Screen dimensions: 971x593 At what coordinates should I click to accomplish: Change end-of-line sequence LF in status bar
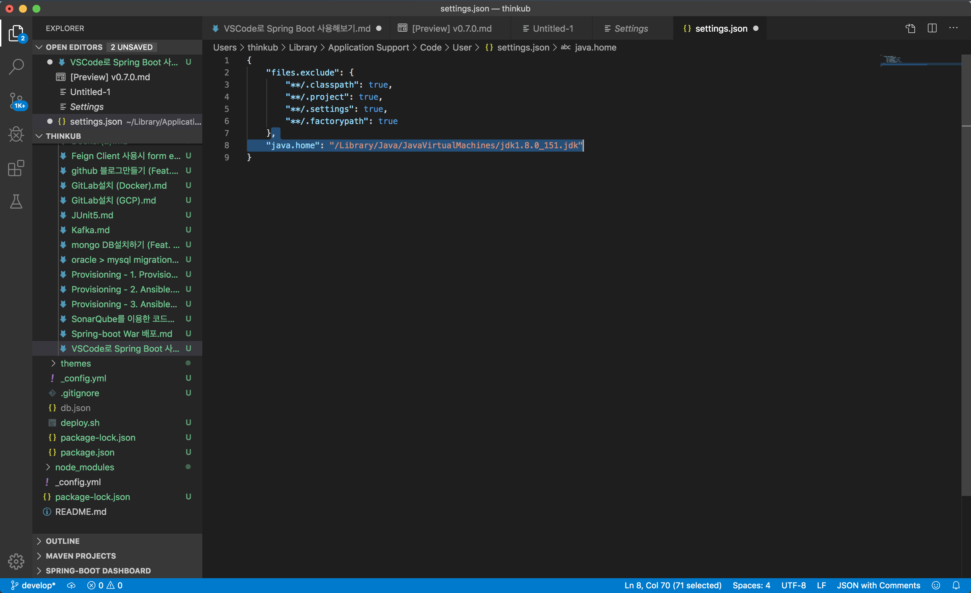pyautogui.click(x=821, y=585)
